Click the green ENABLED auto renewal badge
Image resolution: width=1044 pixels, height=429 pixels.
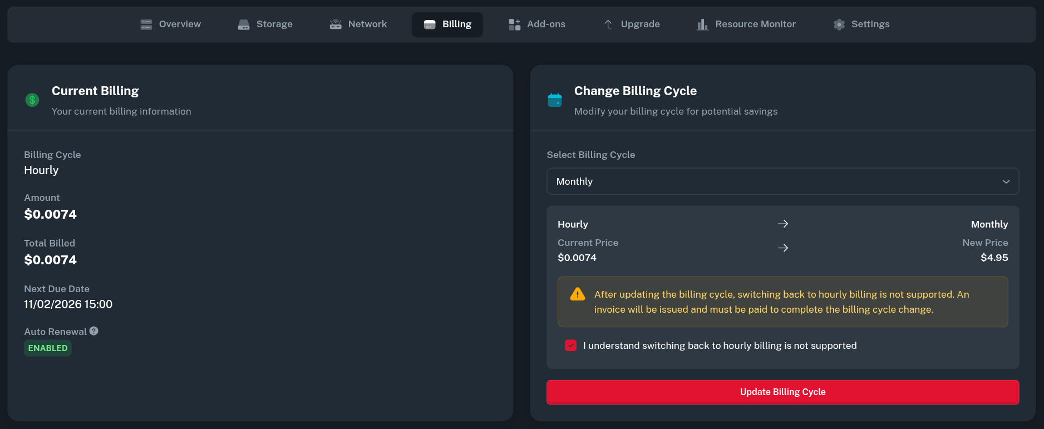pyautogui.click(x=48, y=348)
